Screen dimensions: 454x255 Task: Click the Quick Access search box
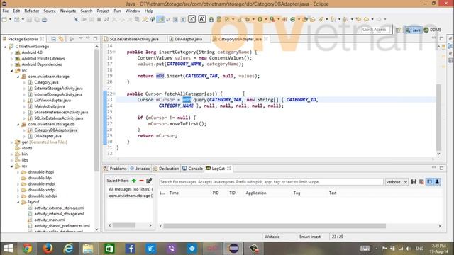[375, 30]
